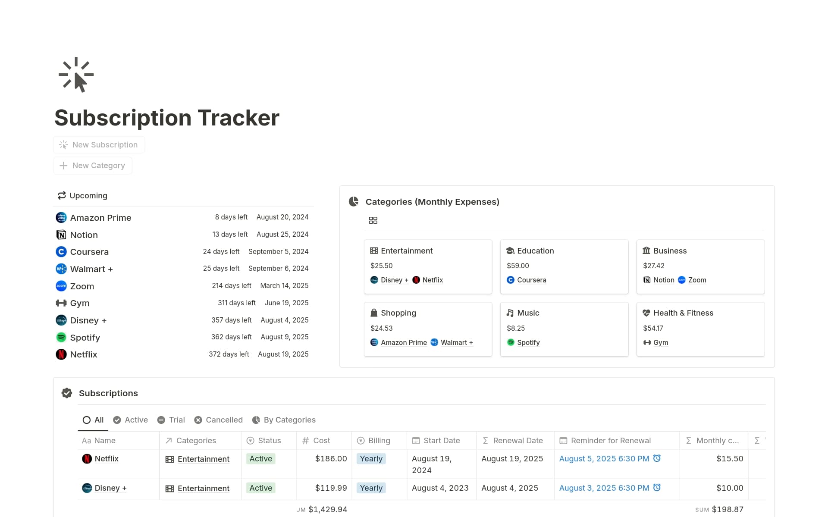Click the Yearly billing tag in Disney + row
The width and height of the screenshot is (828, 517).
pos(371,488)
